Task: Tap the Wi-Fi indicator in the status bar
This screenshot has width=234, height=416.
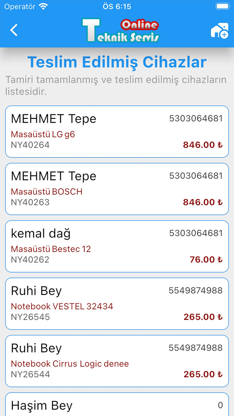Action: (x=43, y=6)
